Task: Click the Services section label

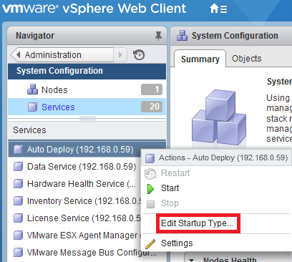Action: point(29,130)
